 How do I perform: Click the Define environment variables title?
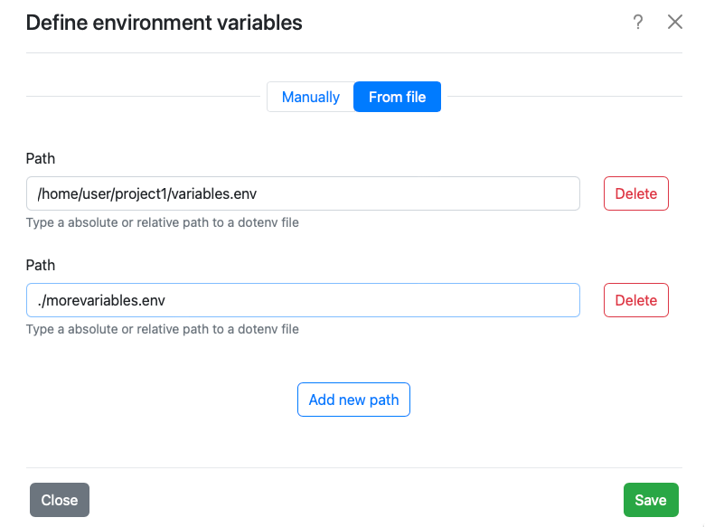point(164,23)
